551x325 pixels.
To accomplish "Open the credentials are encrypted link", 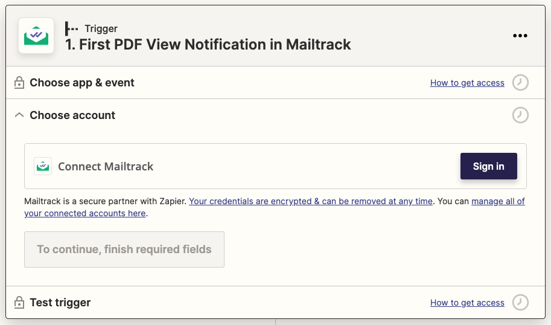I will click(311, 201).
